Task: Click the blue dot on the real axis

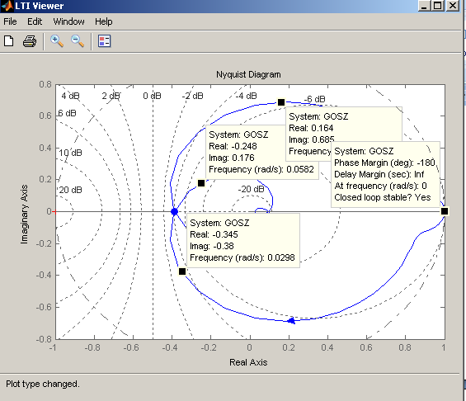Action: (175, 212)
